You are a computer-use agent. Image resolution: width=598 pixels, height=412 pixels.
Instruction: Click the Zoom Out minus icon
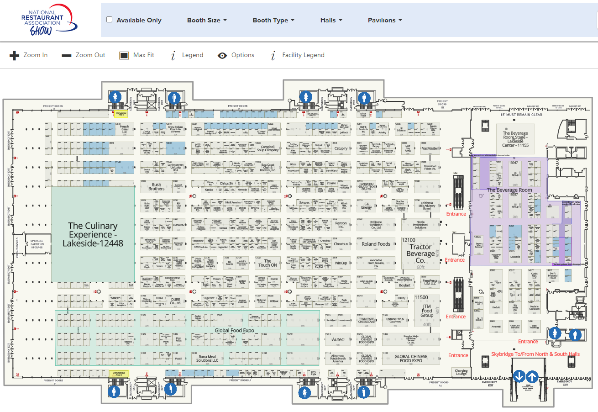[67, 56]
